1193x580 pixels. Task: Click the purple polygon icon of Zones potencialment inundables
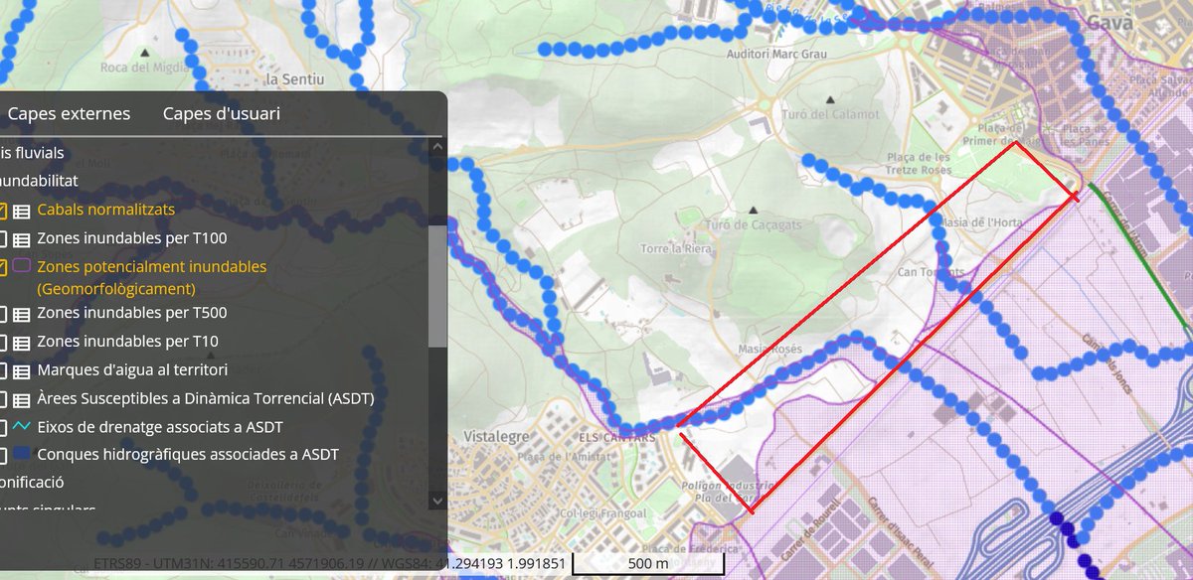(21, 267)
